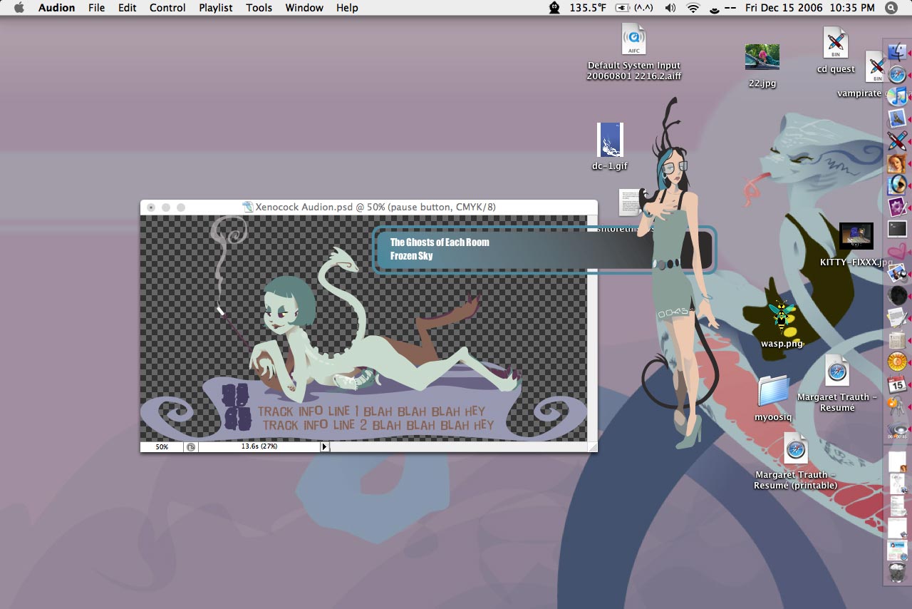
Task: Open Finder from the dock
Action: [x=897, y=52]
